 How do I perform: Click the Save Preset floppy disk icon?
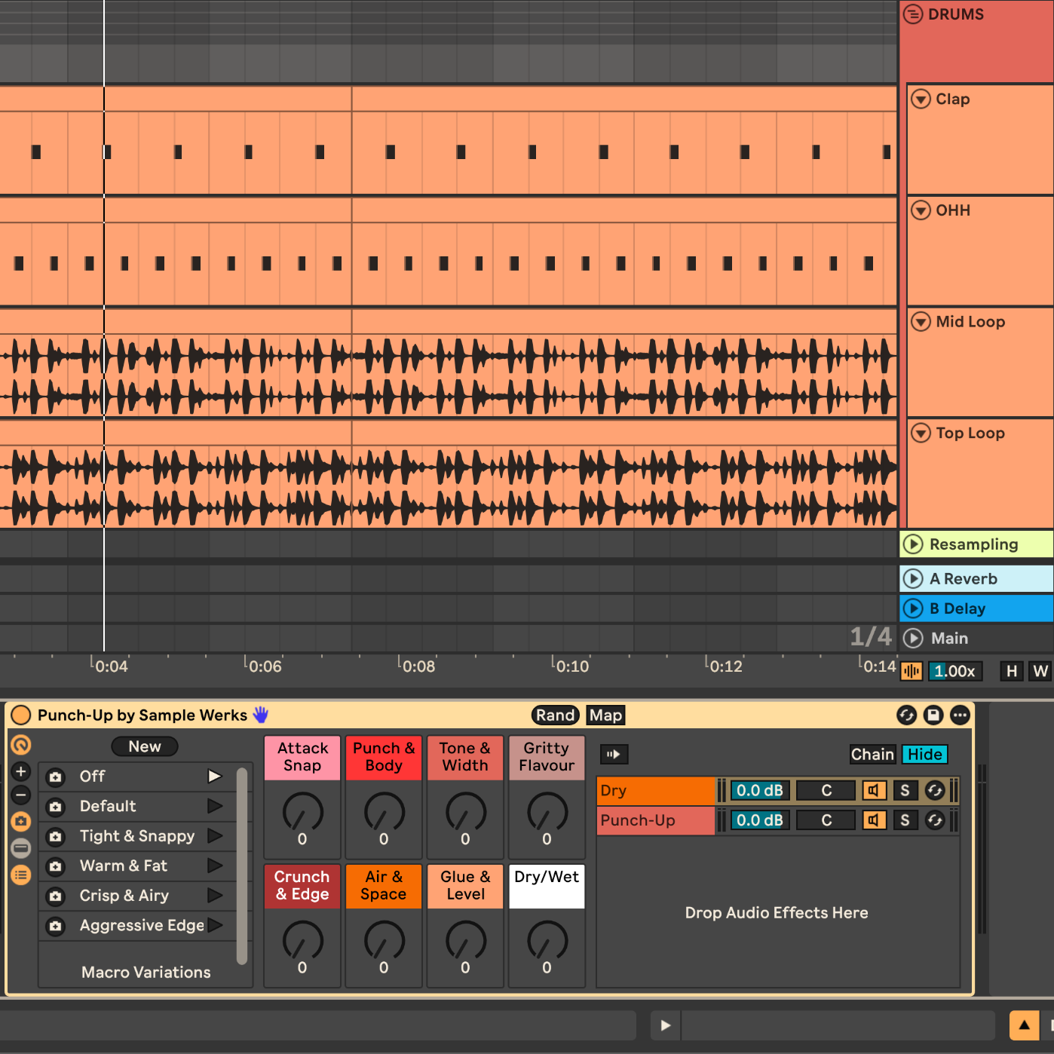coord(933,715)
